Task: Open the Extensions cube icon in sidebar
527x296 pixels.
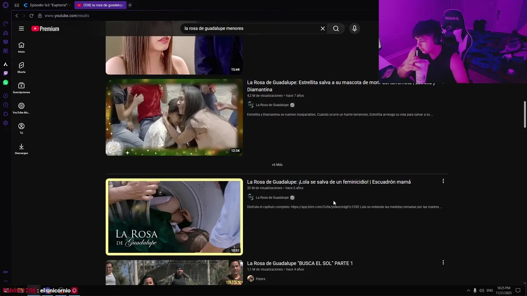Action: (x=5, y=114)
